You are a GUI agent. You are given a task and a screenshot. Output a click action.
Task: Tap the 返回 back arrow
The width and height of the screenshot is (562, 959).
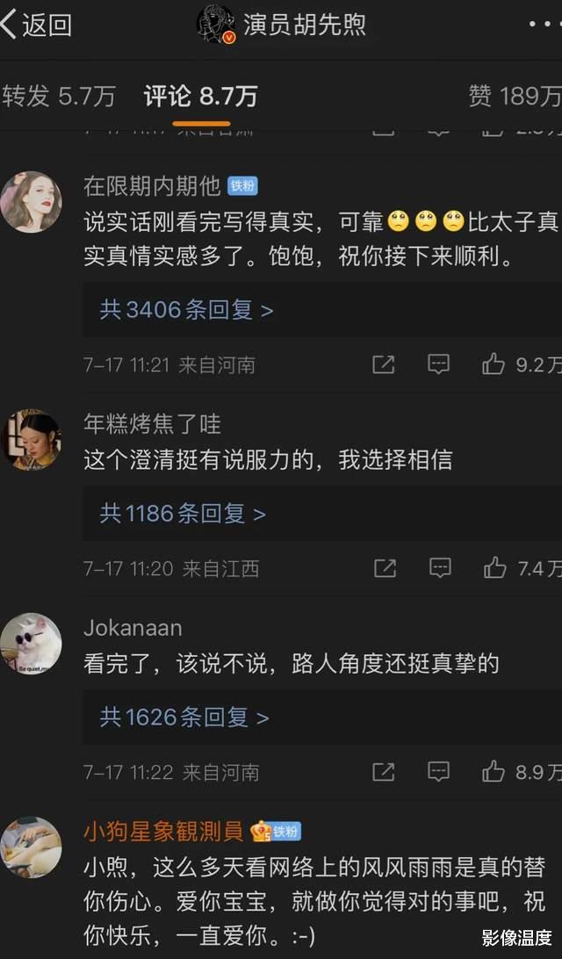pyautogui.click(x=37, y=25)
